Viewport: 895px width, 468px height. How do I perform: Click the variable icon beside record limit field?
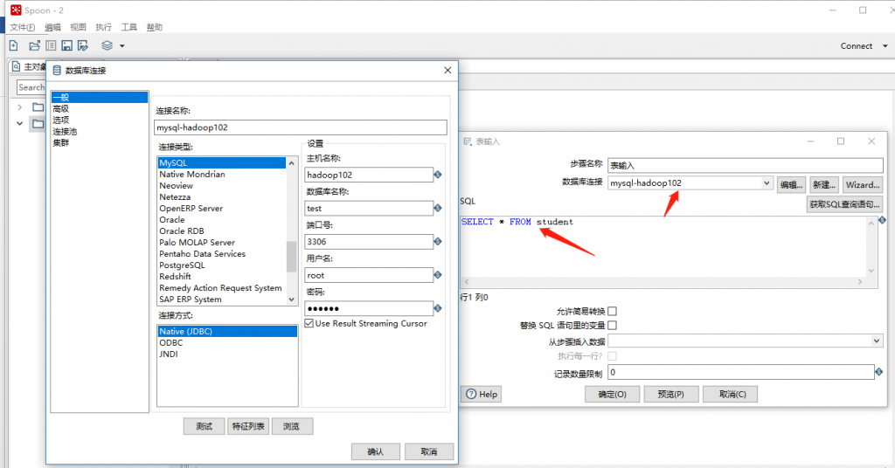click(878, 372)
